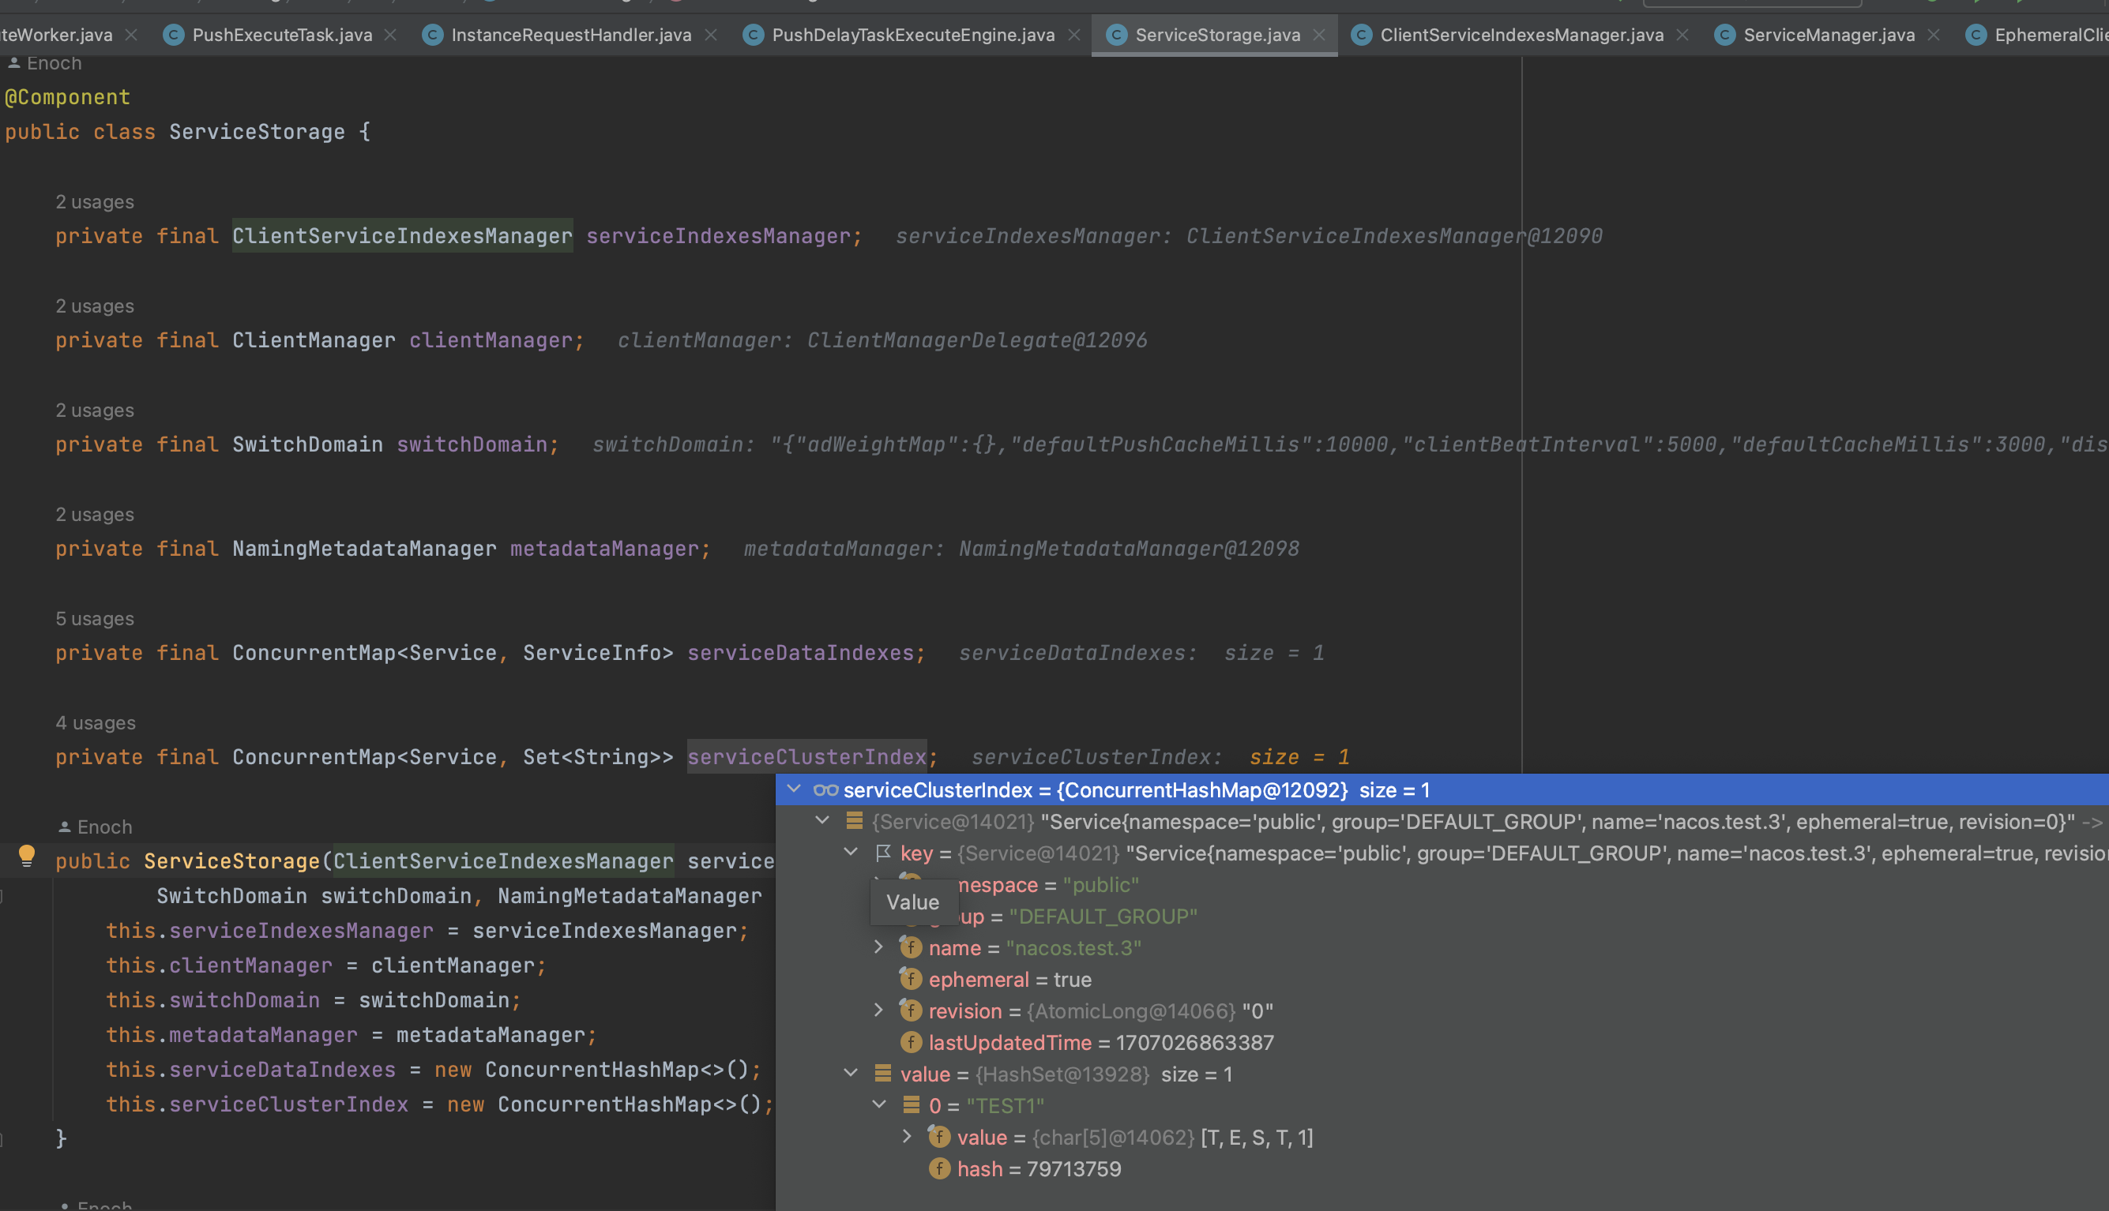2109x1211 pixels.
Task: Click the ServiceStorage constructor name
Action: (232, 860)
